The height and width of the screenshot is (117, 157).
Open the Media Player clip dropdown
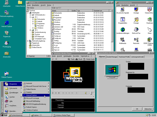tap(94, 97)
